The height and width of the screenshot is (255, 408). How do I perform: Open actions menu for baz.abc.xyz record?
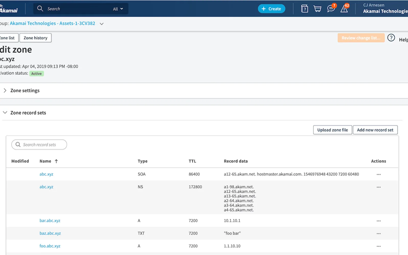pos(379,234)
